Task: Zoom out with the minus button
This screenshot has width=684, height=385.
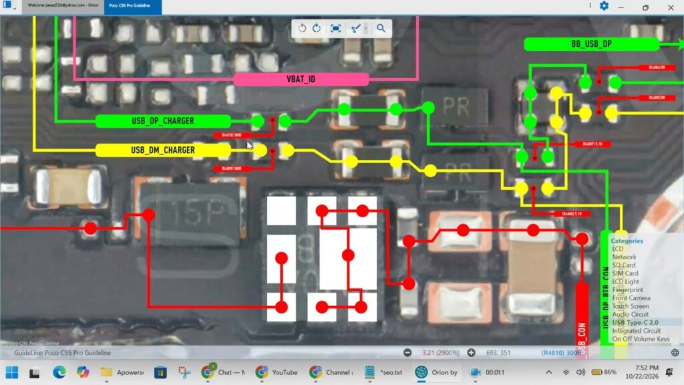Action: (x=407, y=353)
